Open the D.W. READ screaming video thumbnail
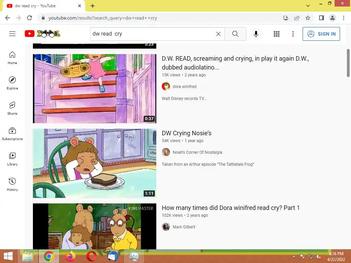The image size is (351, 263). [x=95, y=89]
